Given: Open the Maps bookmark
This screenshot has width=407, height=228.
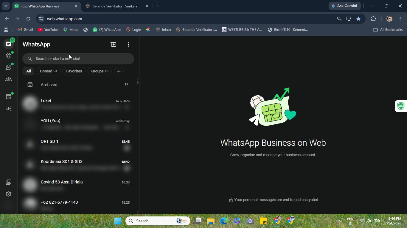Looking at the screenshot, I should point(71,30).
